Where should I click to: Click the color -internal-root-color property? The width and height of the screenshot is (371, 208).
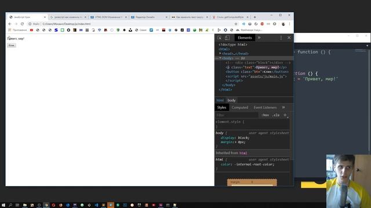(x=248, y=164)
